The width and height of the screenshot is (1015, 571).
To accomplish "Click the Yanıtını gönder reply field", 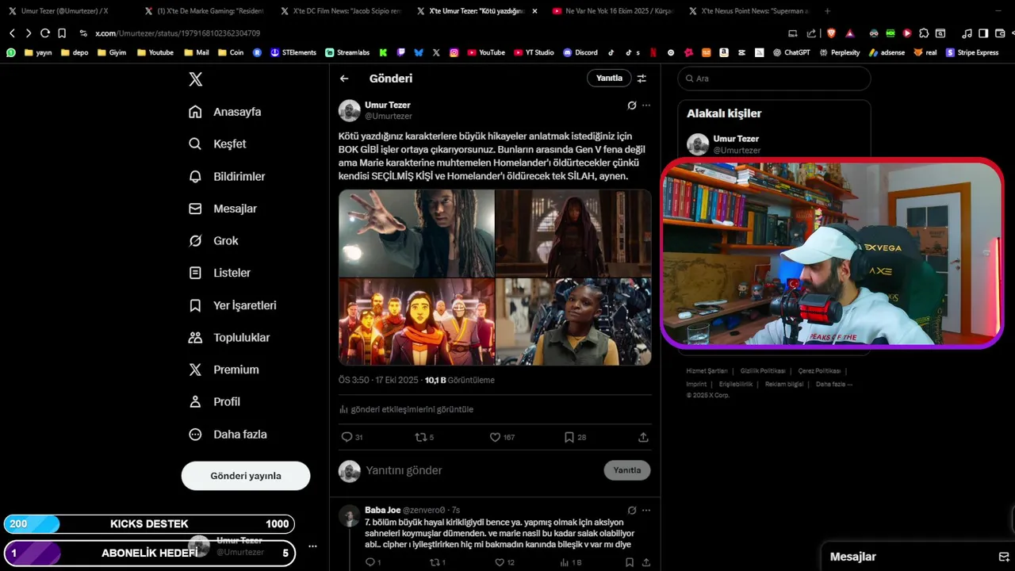I will 480,470.
